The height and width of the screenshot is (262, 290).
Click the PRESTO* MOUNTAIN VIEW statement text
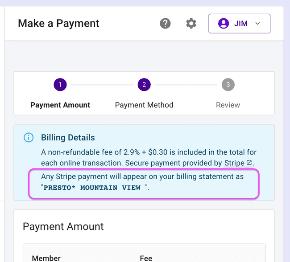[92, 188]
